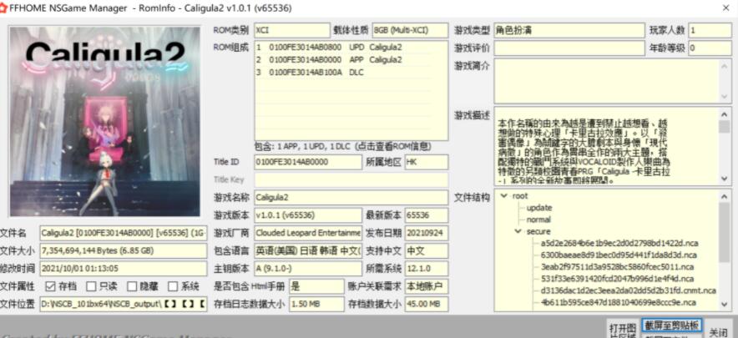
Task: Click the ROM类别 field showing XCI
Action: click(x=292, y=30)
